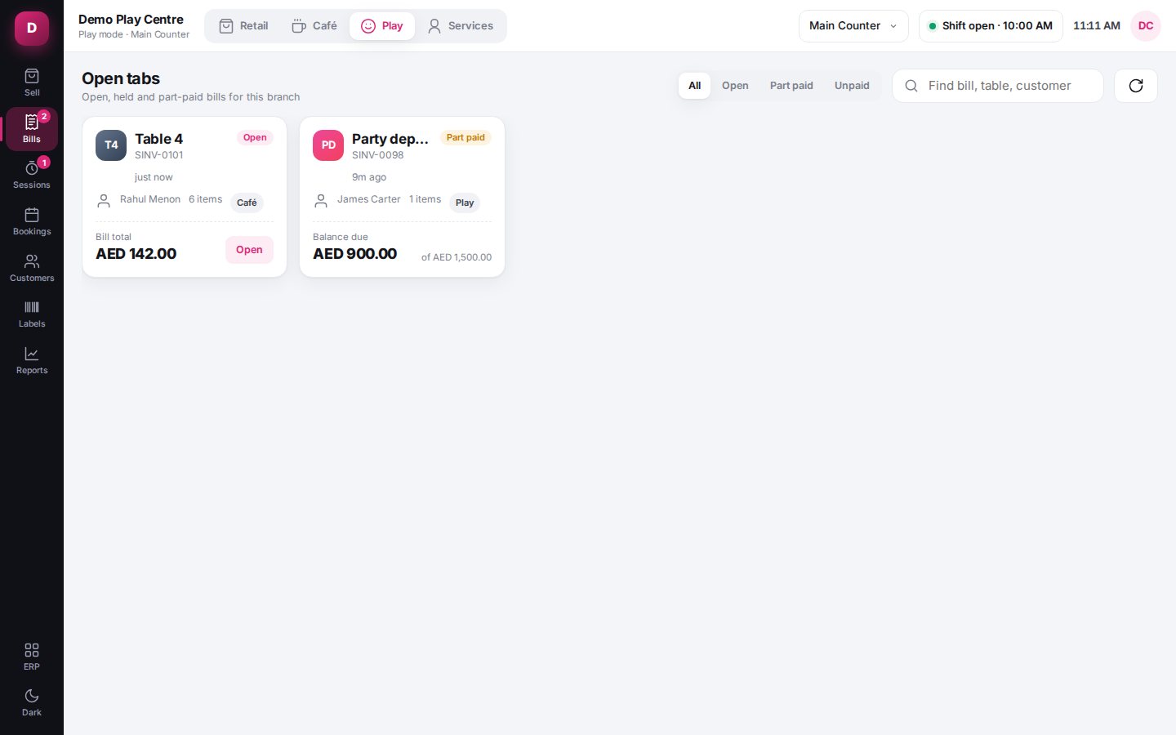This screenshot has width=1176, height=735.
Task: Click the AED 142.00 bill total
Action: [x=136, y=254]
